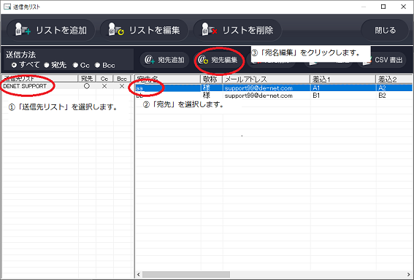
Task: Click the 宛先追加 (add recipient) icon button
Action: coord(164,60)
